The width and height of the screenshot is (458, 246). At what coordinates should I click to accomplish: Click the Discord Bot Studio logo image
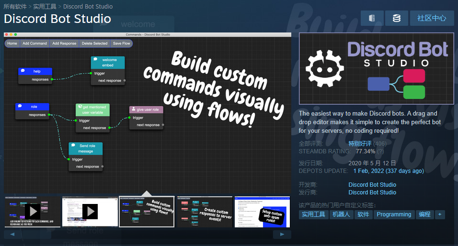[x=377, y=69]
